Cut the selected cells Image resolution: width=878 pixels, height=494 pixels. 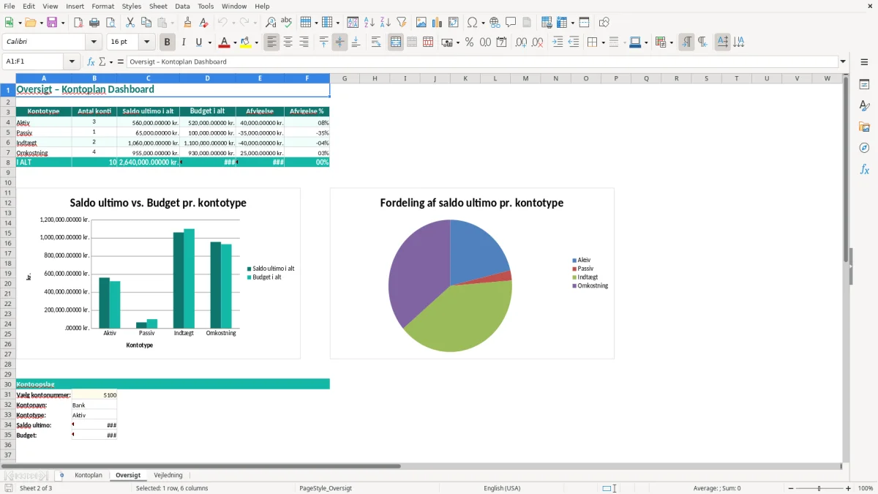pos(130,23)
